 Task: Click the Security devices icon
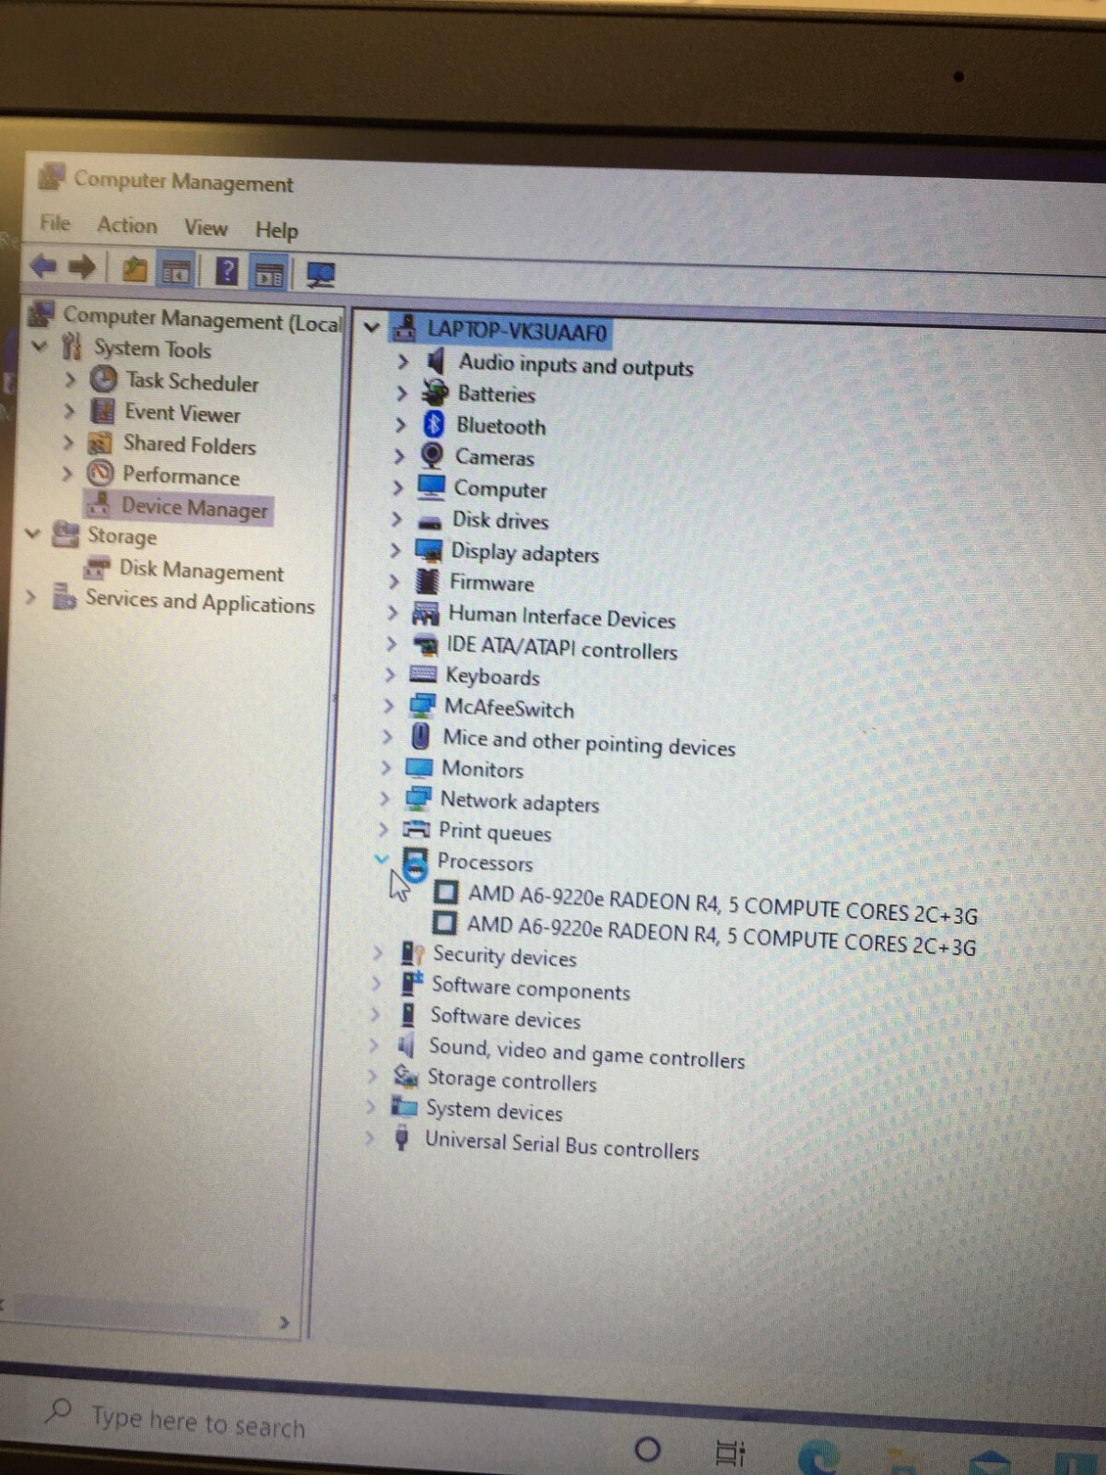click(x=412, y=953)
